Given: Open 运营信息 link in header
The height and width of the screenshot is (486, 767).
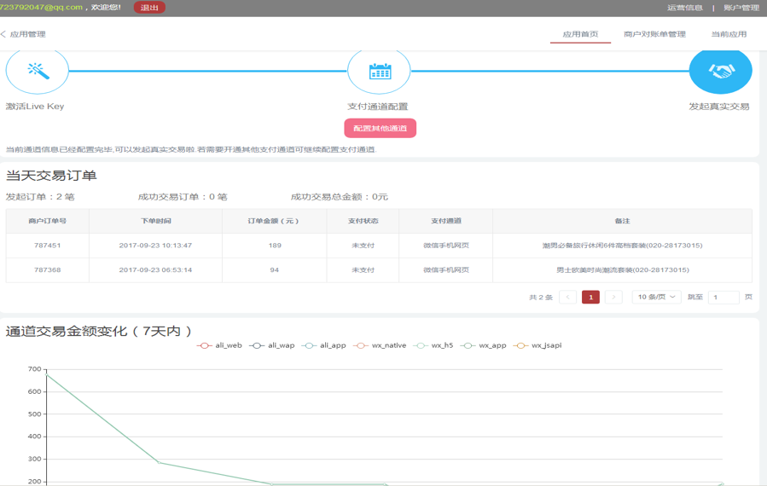Looking at the screenshot, I should 684,8.
